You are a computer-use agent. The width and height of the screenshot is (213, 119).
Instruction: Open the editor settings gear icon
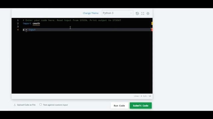point(148,14)
